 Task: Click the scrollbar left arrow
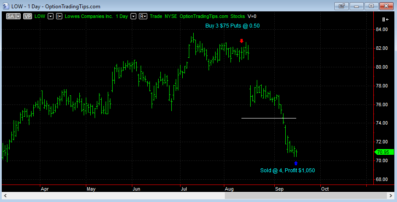(x=5, y=196)
